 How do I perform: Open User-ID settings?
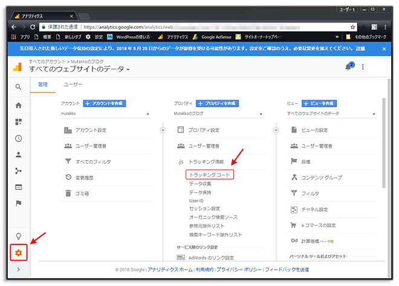196,201
